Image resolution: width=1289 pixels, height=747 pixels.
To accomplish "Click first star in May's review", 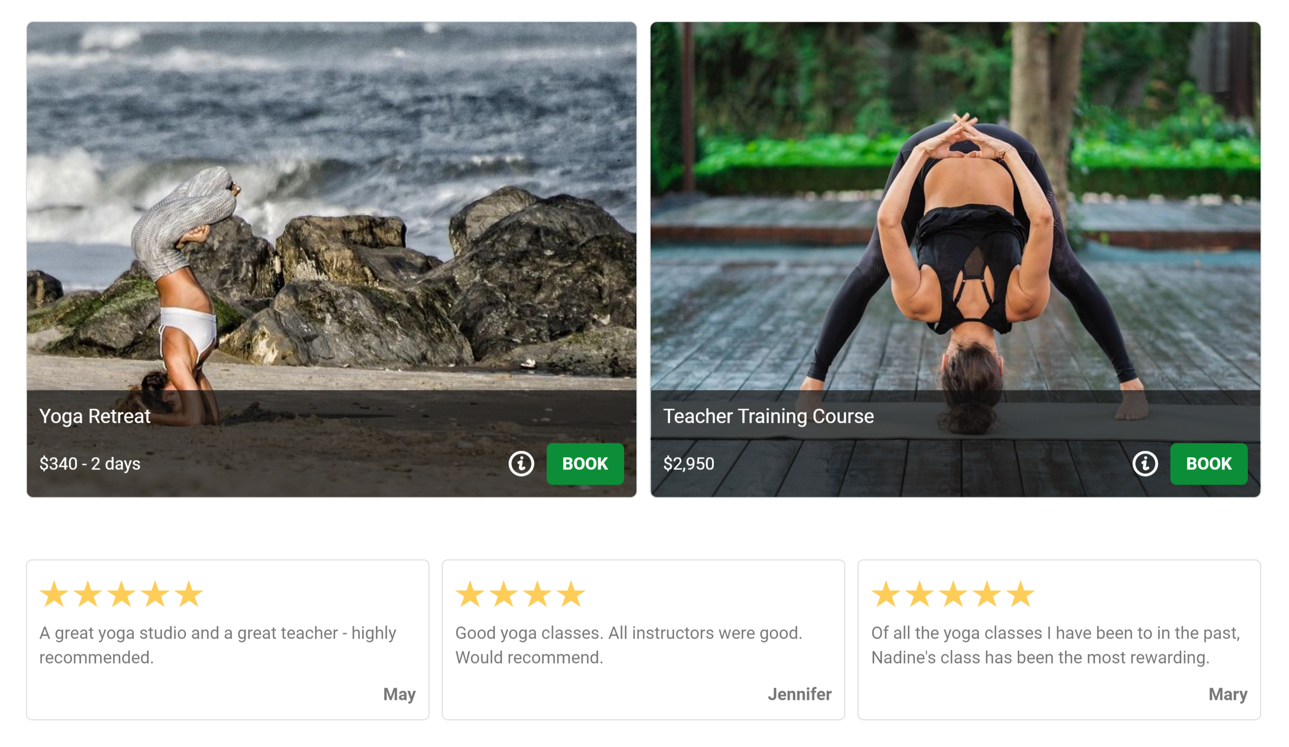I will point(54,593).
